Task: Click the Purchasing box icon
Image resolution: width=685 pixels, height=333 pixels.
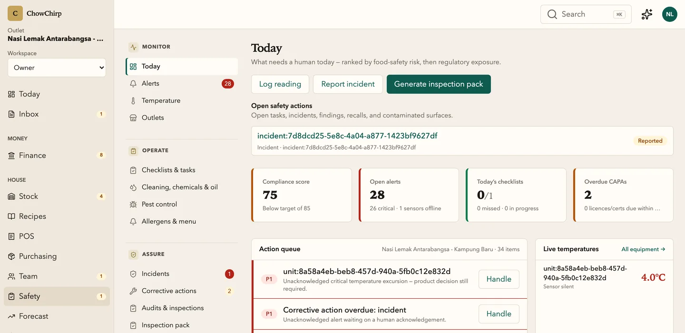Action: pyautogui.click(x=11, y=256)
